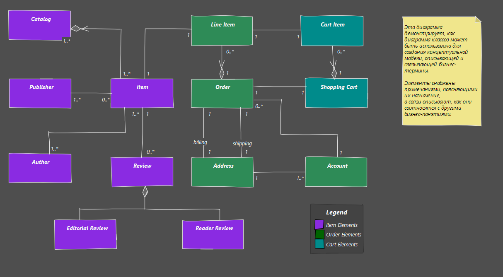Viewport: 503px width, 277px height.
Task: Select the Order class element
Action: coord(222,93)
